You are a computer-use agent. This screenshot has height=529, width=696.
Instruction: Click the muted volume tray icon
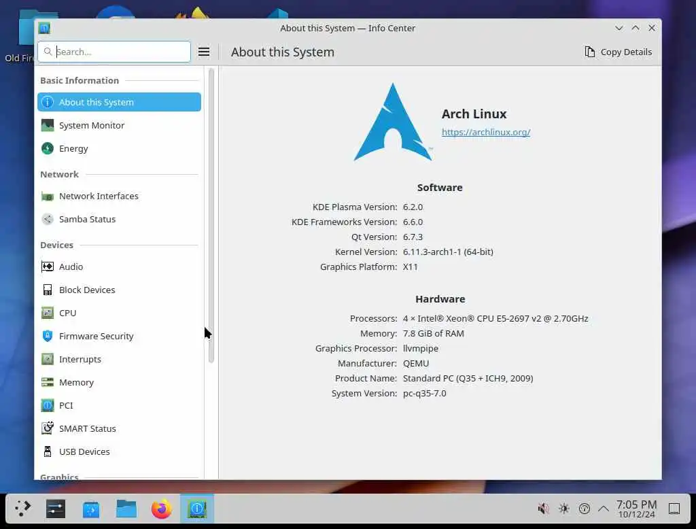pos(543,509)
